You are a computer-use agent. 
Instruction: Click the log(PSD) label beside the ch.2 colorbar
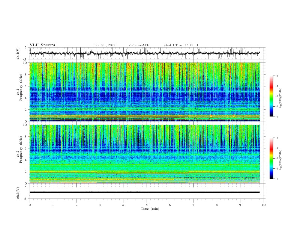281,160
